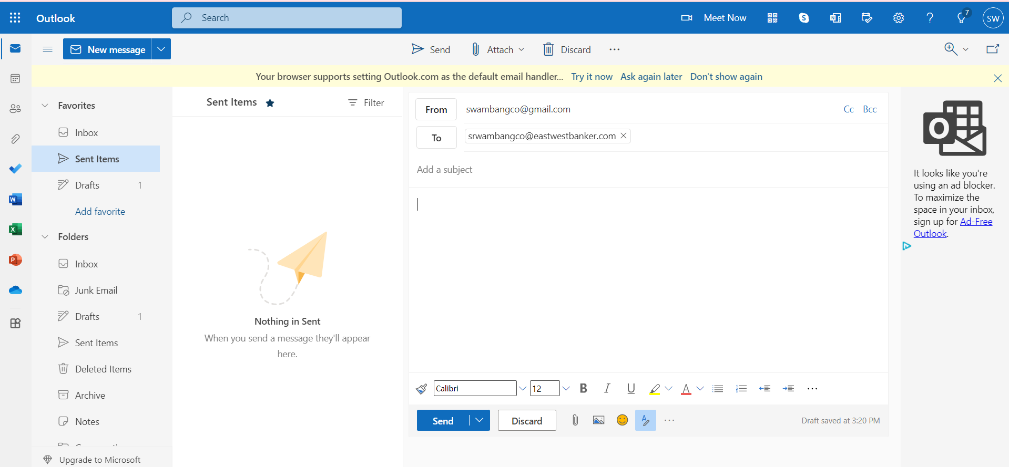Launch Excel from the left rail
1009x467 pixels.
[x=15, y=230]
